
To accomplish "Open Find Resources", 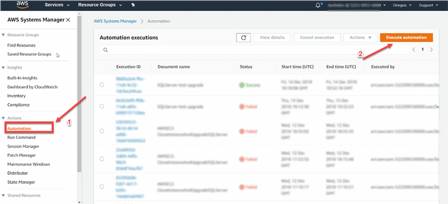I will click(22, 45).
